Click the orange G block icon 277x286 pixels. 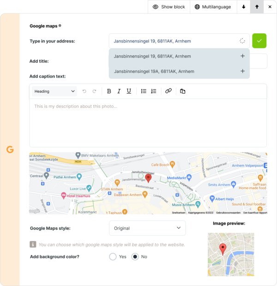pos(10,149)
